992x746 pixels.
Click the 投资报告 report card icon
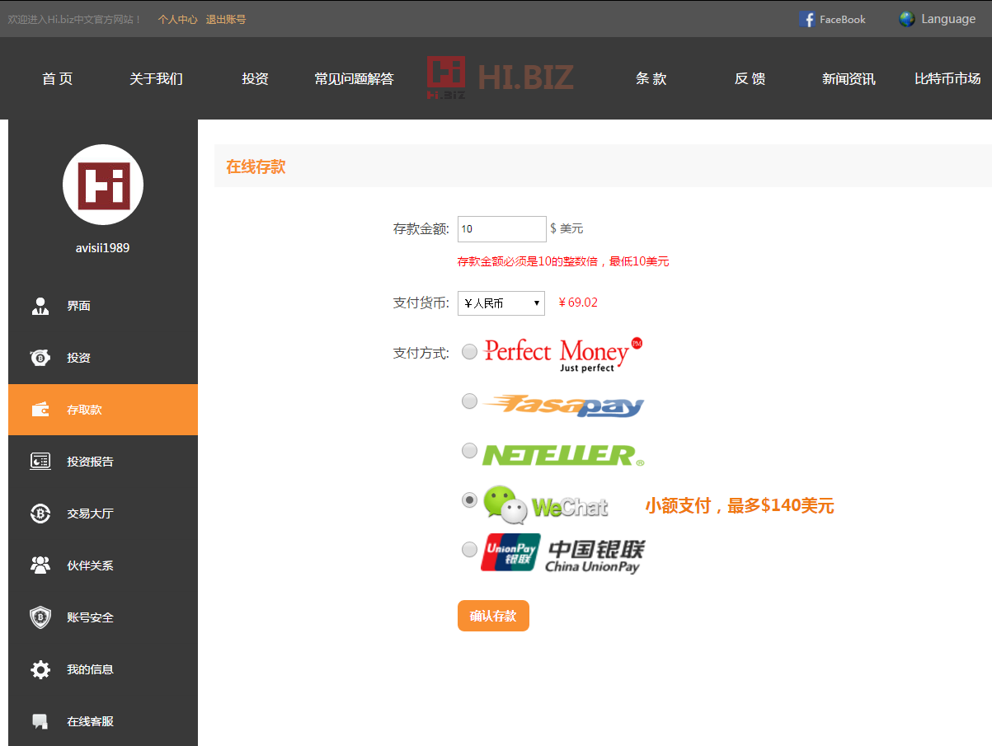pos(40,462)
